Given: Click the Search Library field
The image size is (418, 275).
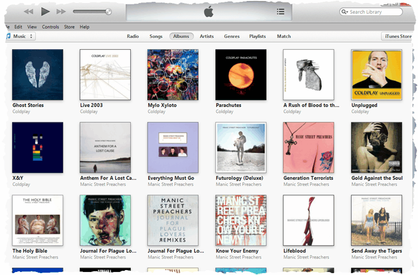Looking at the screenshot, I should pos(371,12).
